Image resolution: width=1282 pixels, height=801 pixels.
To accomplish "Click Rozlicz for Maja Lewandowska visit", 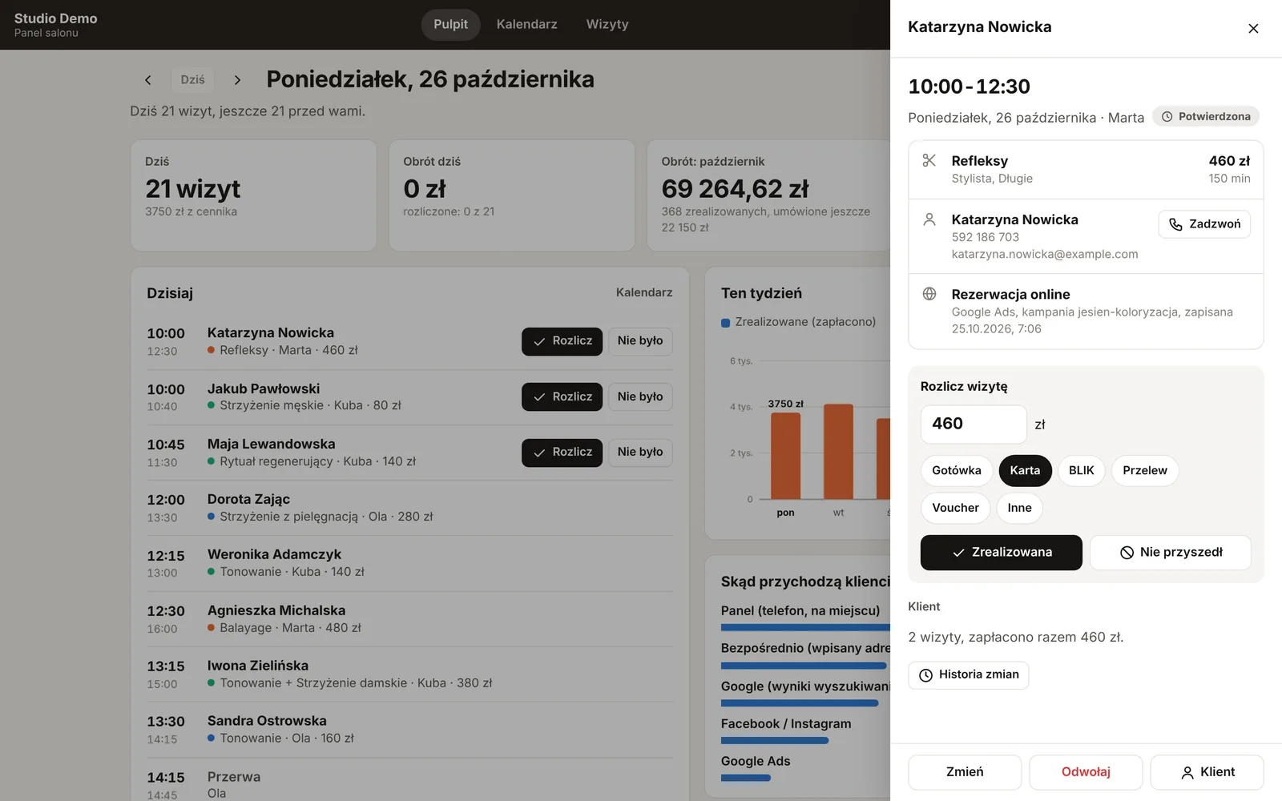I will [562, 453].
